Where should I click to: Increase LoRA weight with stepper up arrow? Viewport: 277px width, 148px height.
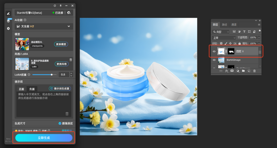tap(71, 74)
